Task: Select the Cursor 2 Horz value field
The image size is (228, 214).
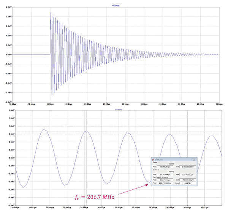Action: pos(164,174)
